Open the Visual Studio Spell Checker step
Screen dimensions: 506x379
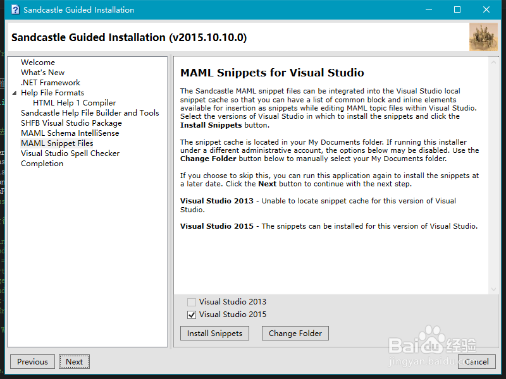click(70, 153)
